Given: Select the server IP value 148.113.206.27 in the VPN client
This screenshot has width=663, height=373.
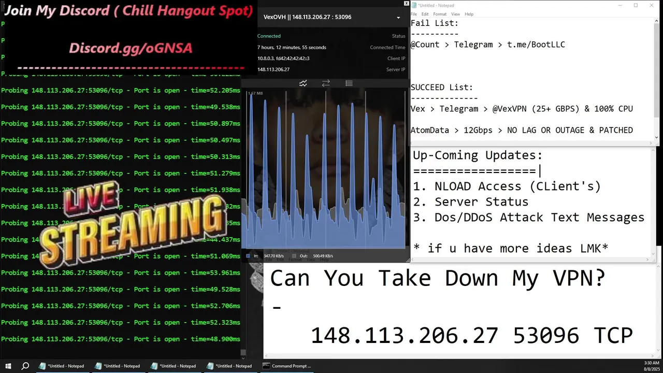Looking at the screenshot, I should (x=273, y=69).
